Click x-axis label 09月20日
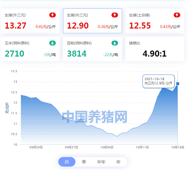 pos(36,147)
